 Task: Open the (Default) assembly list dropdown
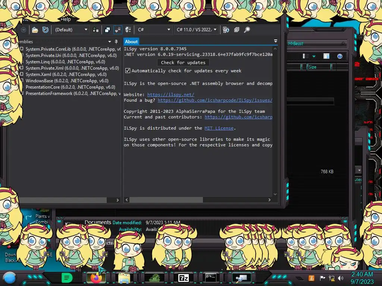[71, 30]
